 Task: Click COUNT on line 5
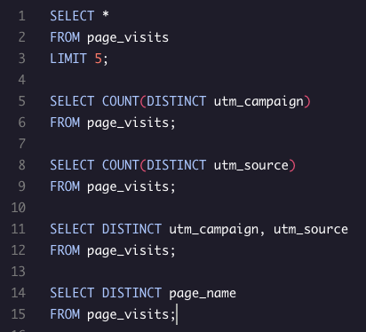point(121,101)
